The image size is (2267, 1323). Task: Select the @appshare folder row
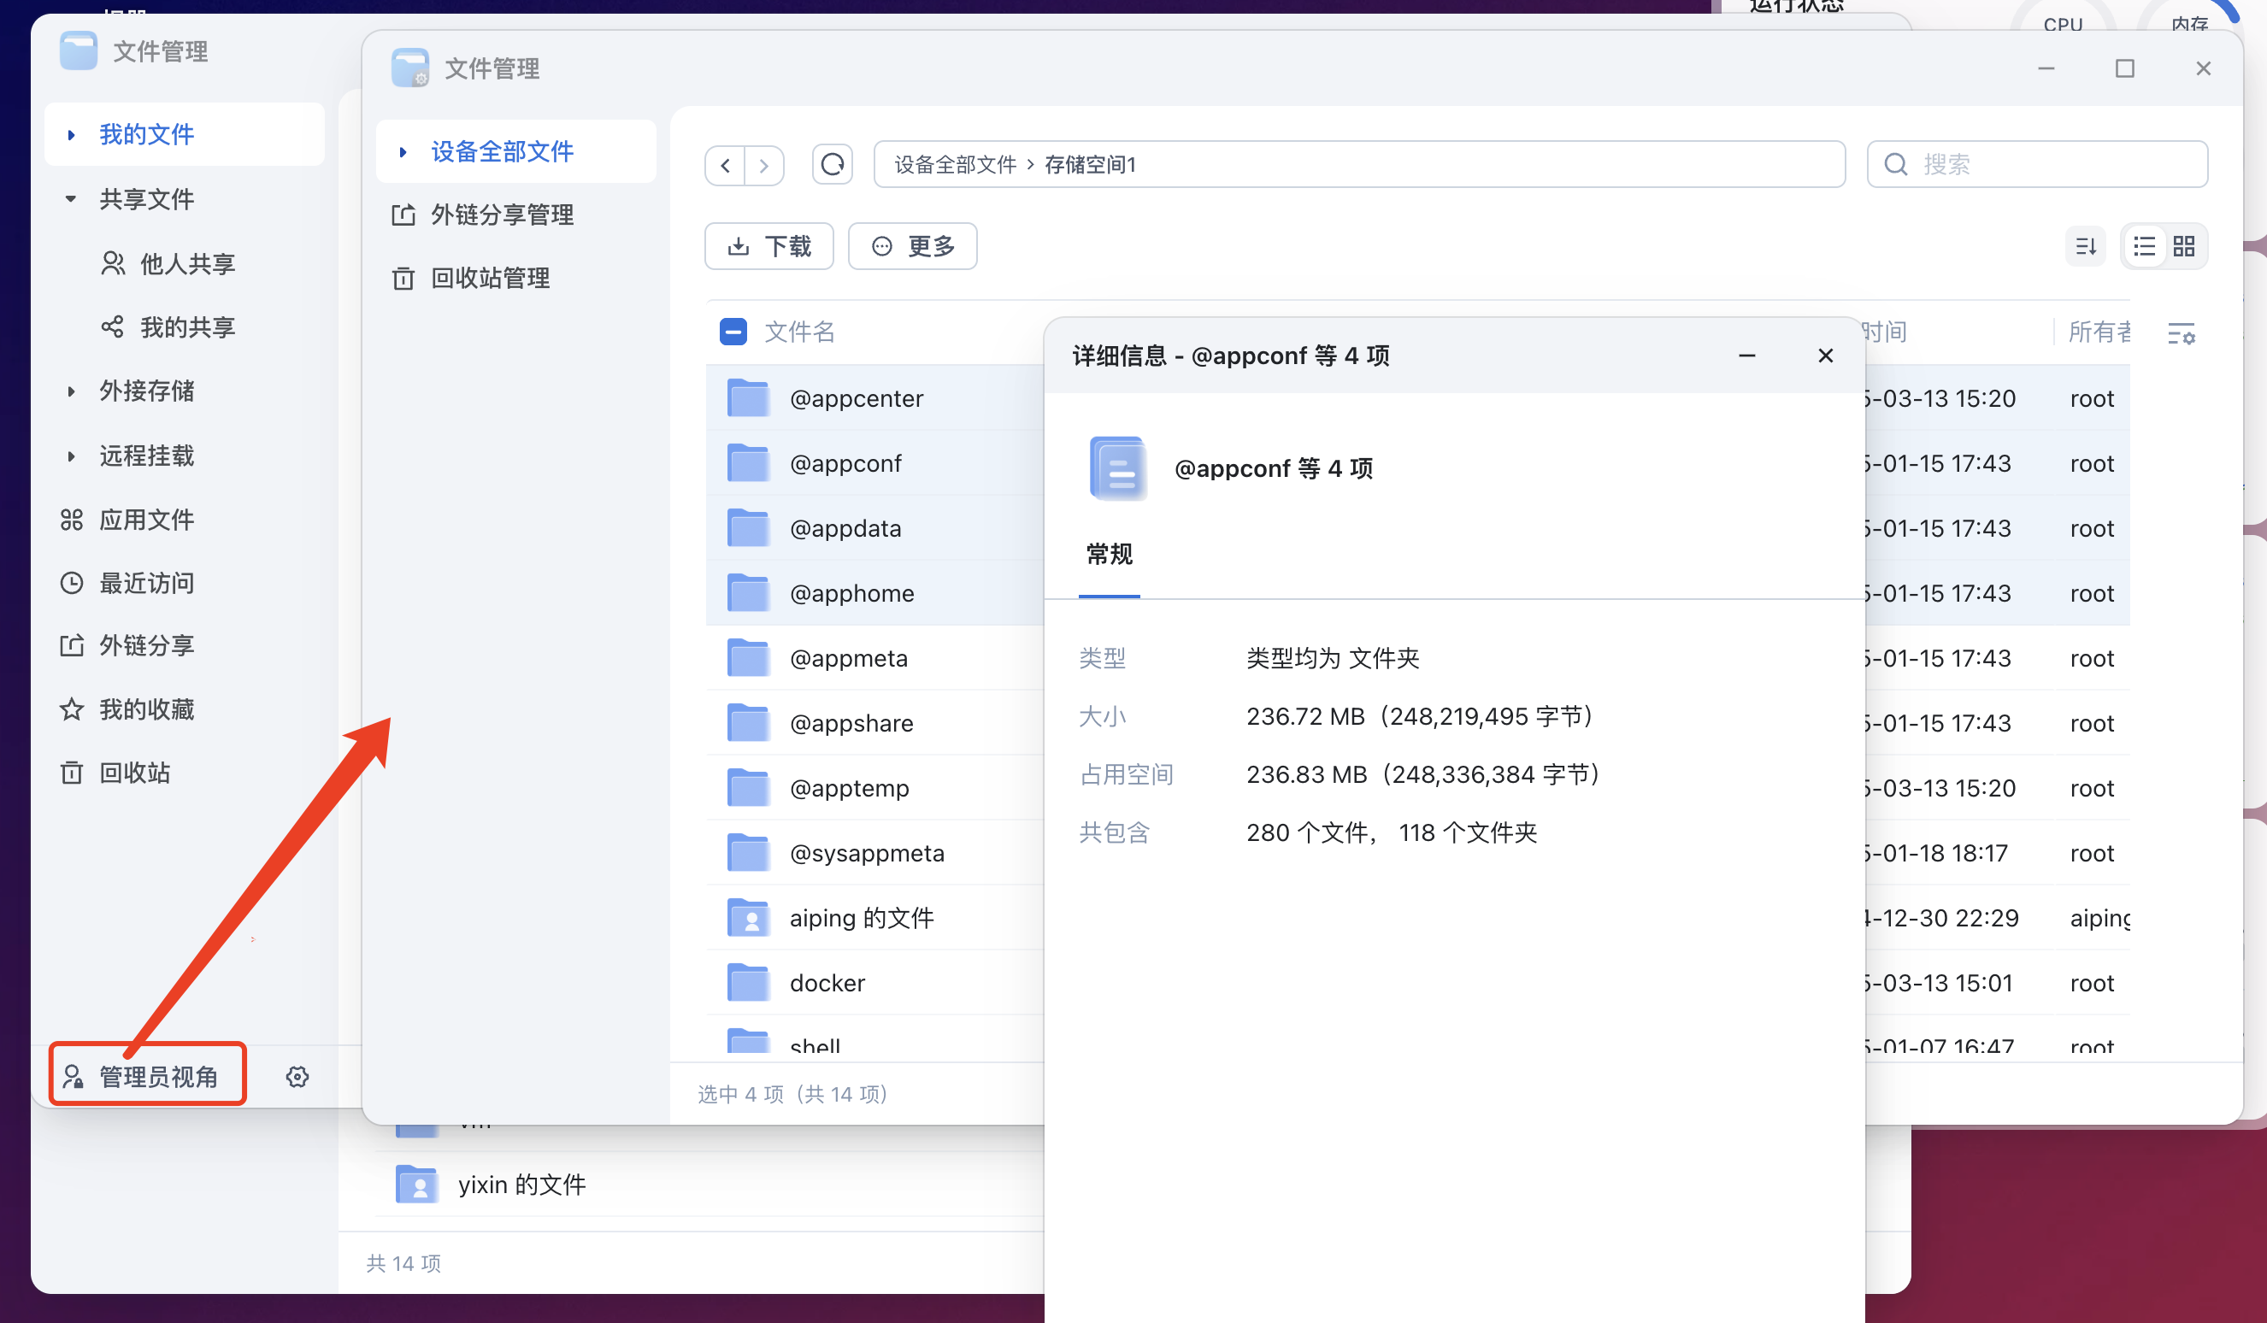click(874, 723)
